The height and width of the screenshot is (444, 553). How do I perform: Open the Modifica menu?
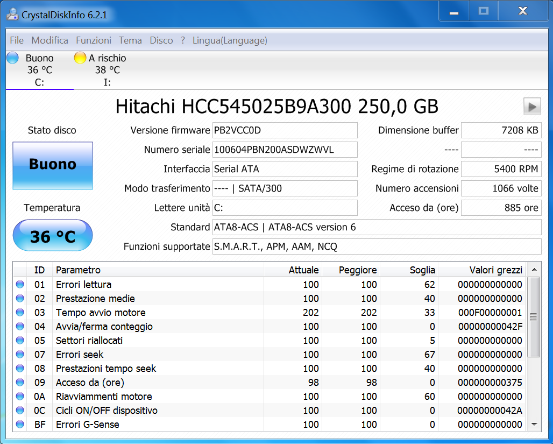click(49, 40)
